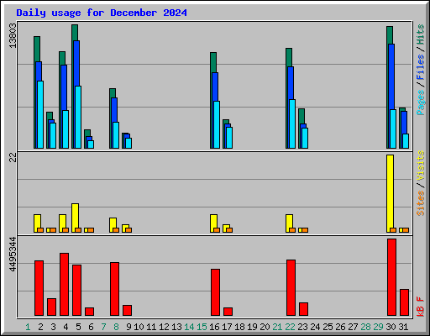Click the day label 22 on the axis

[x=290, y=327]
